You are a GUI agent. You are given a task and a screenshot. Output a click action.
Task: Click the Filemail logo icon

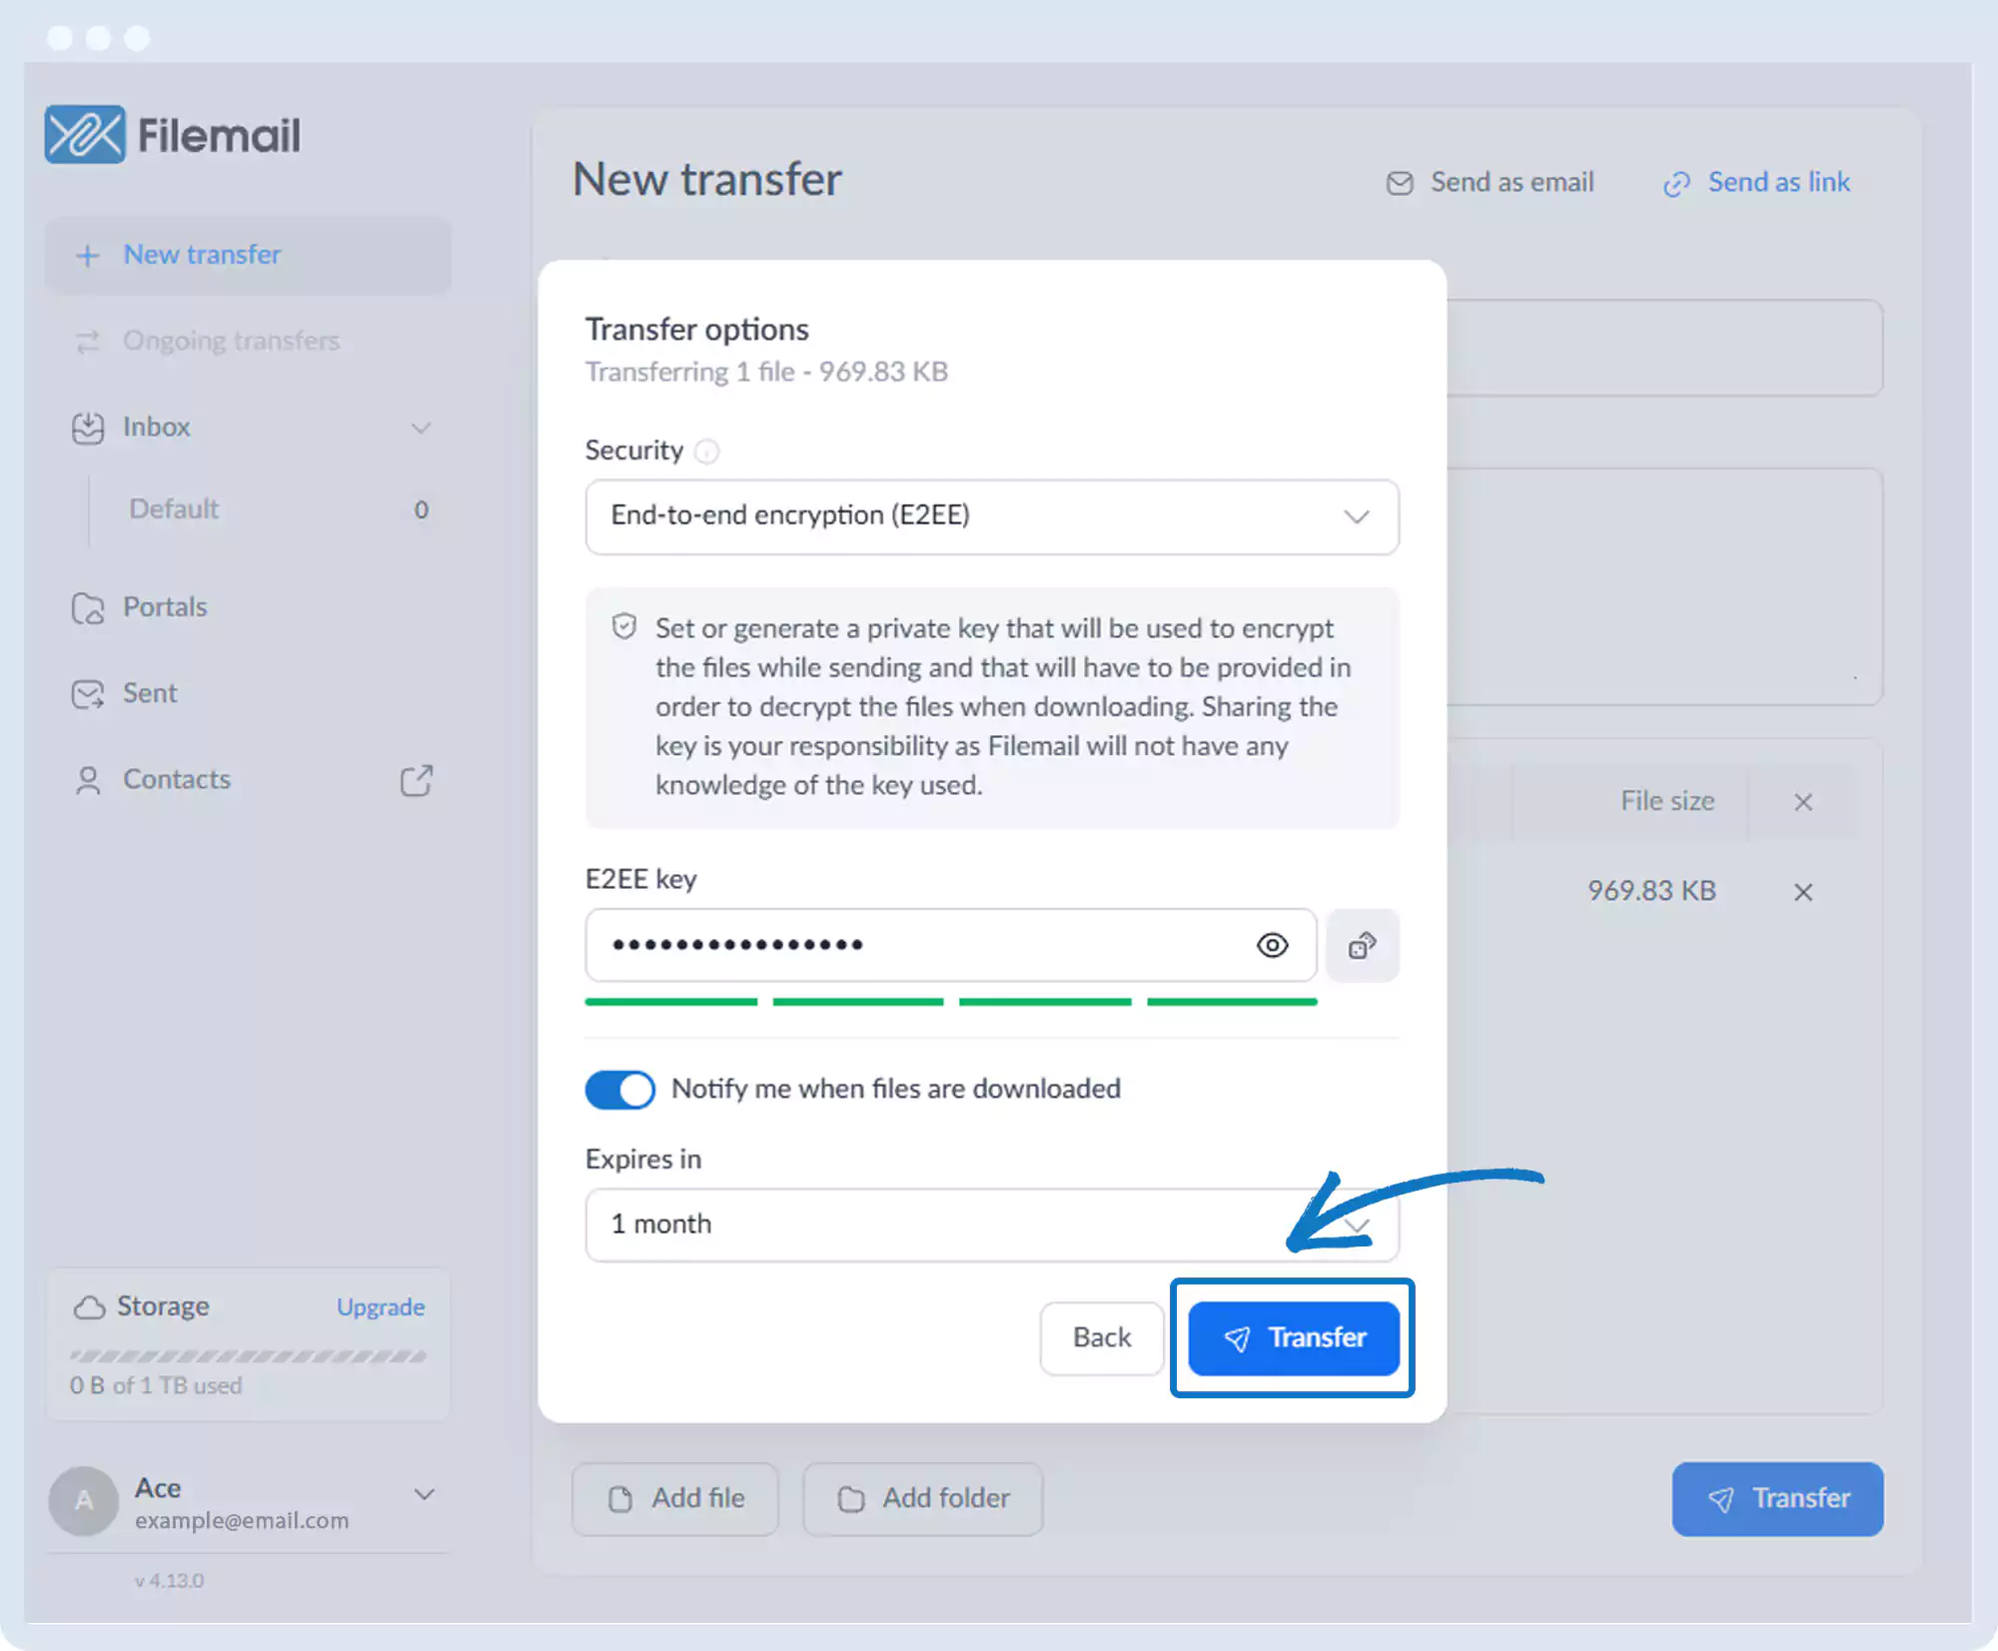85,134
